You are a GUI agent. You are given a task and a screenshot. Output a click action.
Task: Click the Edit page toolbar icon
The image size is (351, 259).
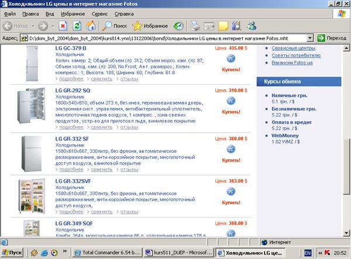point(209,26)
